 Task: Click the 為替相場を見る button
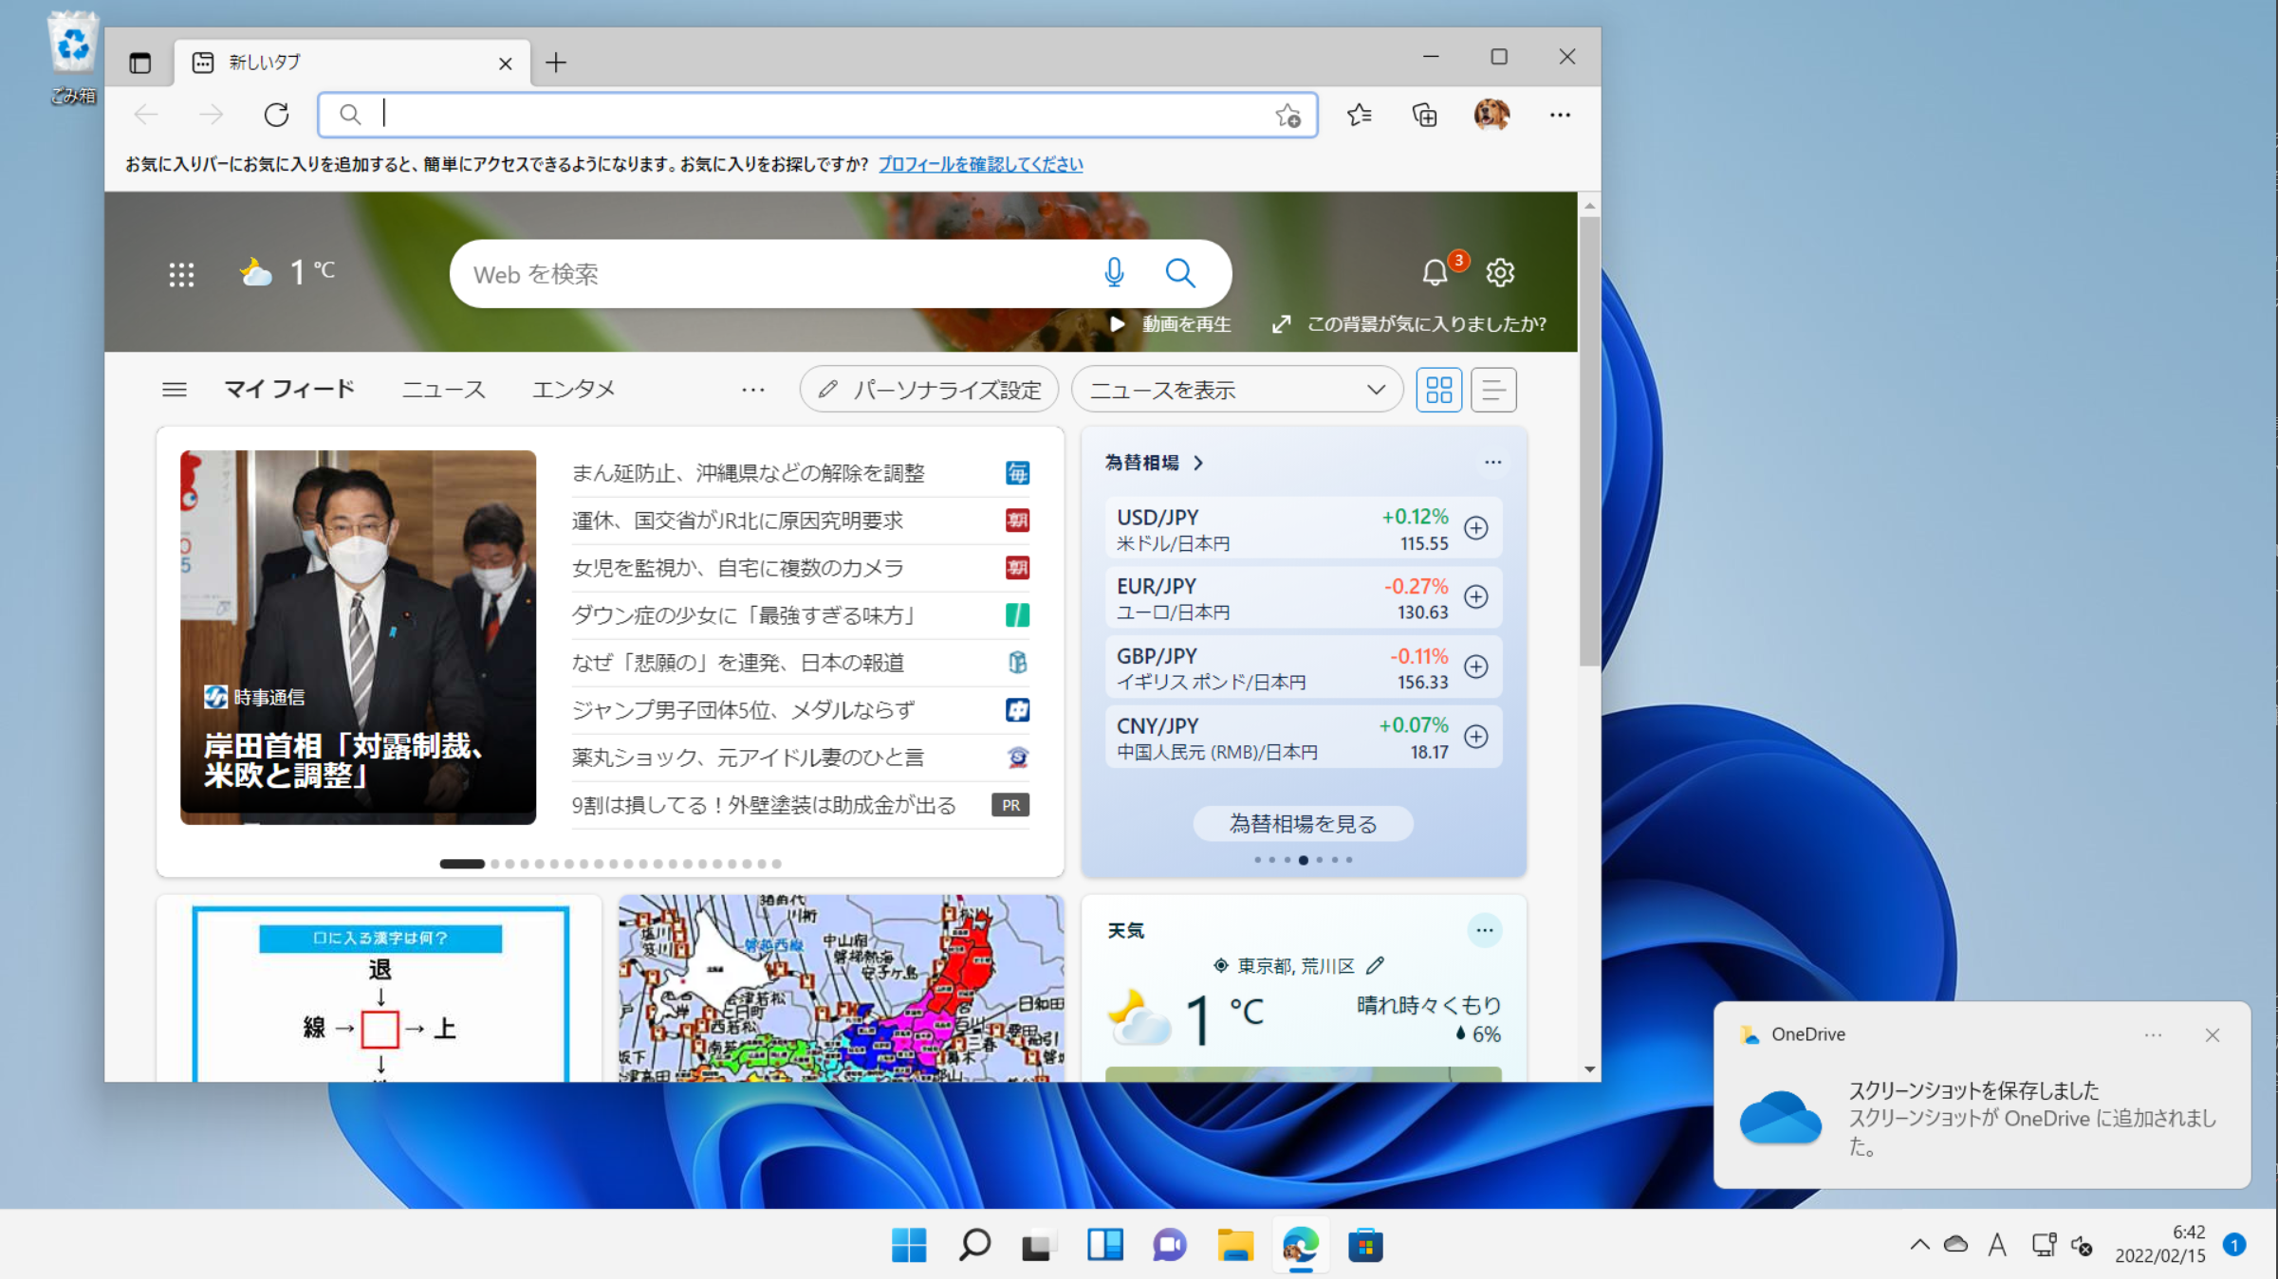[x=1303, y=823]
